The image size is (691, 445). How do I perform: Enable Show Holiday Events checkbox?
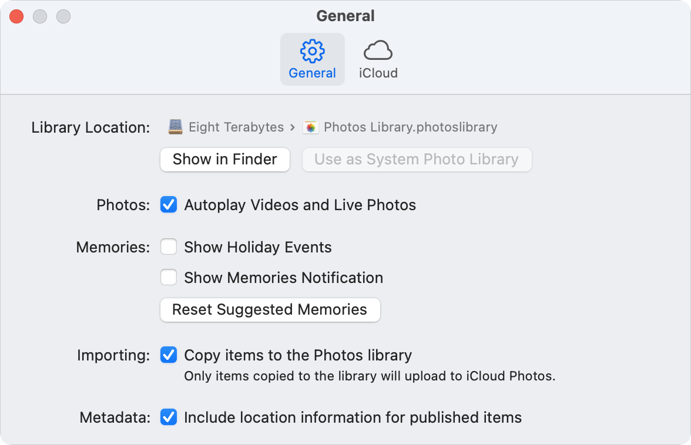click(169, 247)
